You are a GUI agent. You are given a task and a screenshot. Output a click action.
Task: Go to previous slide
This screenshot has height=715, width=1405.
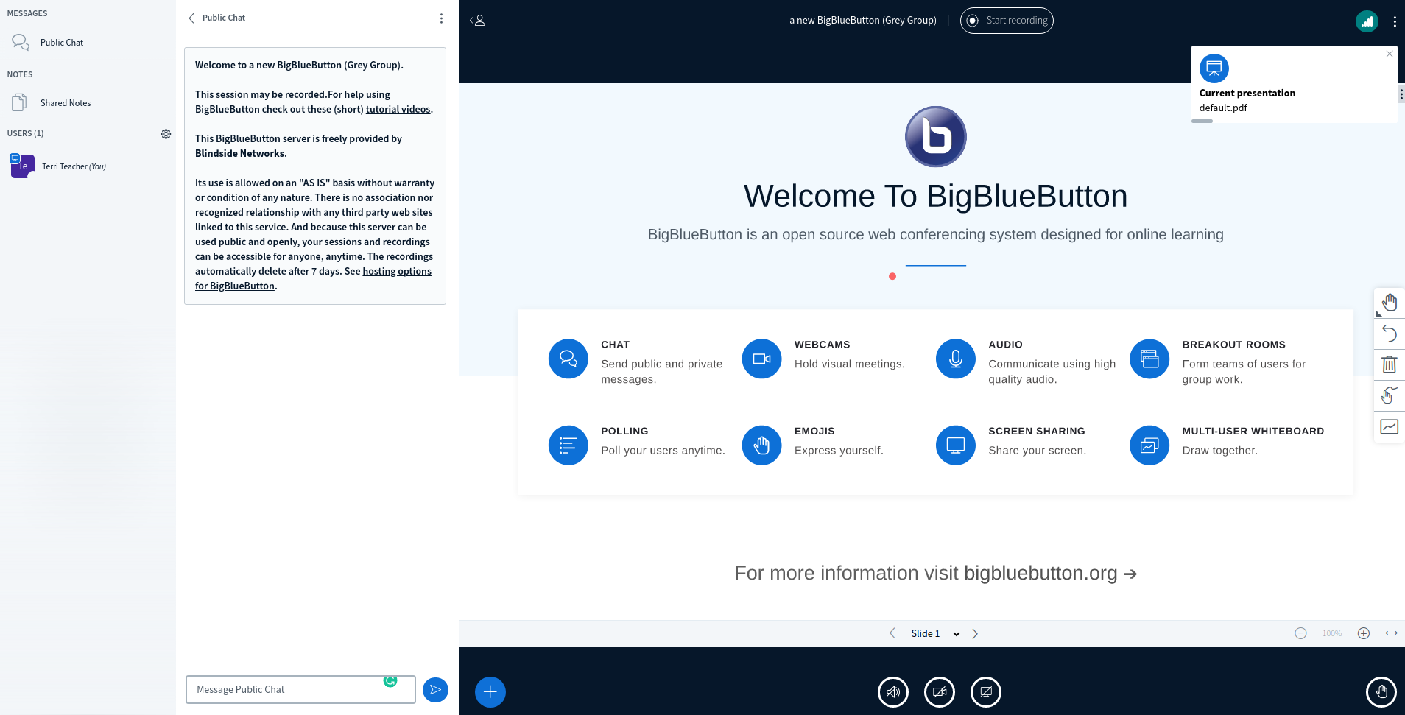point(892,633)
